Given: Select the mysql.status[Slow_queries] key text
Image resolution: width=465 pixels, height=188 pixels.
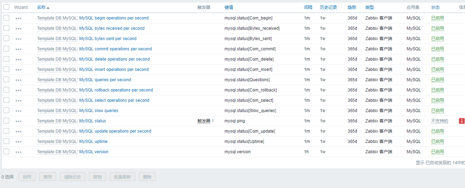Looking at the screenshot, I should pyautogui.click(x=250, y=111).
